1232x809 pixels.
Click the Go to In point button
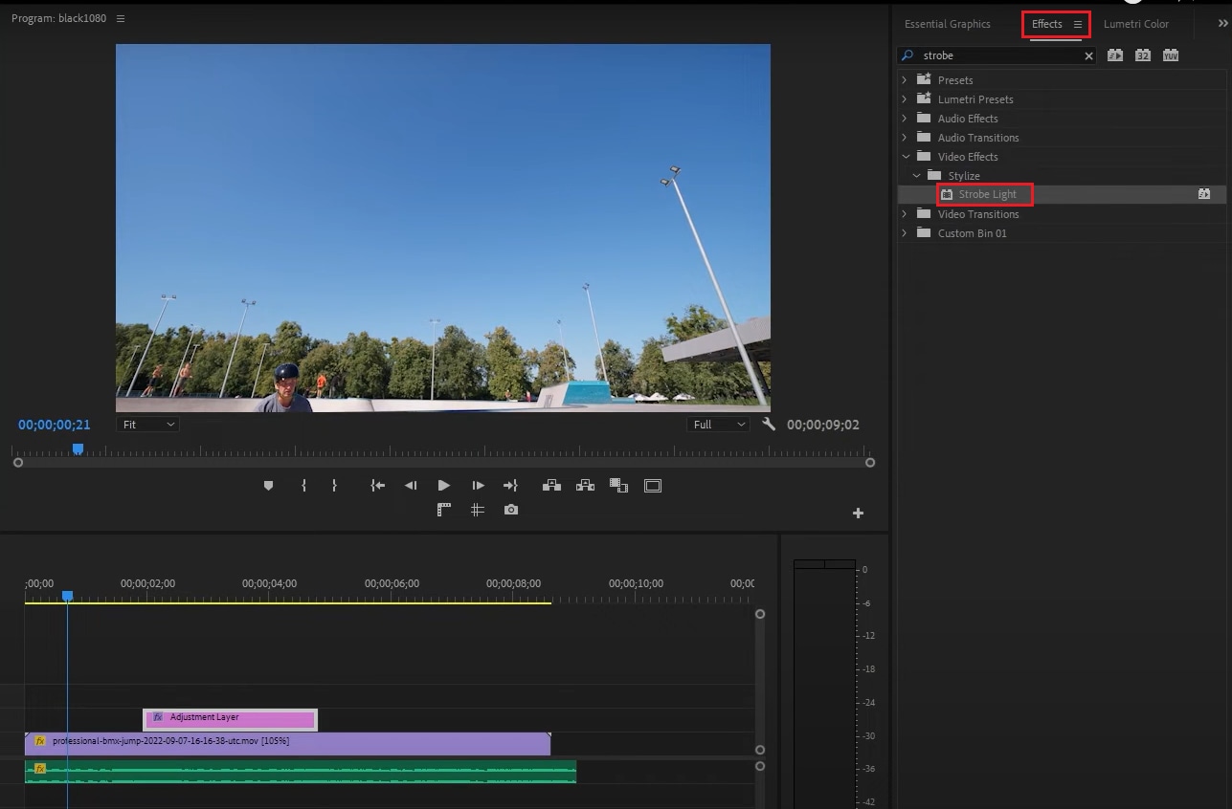[x=378, y=486]
